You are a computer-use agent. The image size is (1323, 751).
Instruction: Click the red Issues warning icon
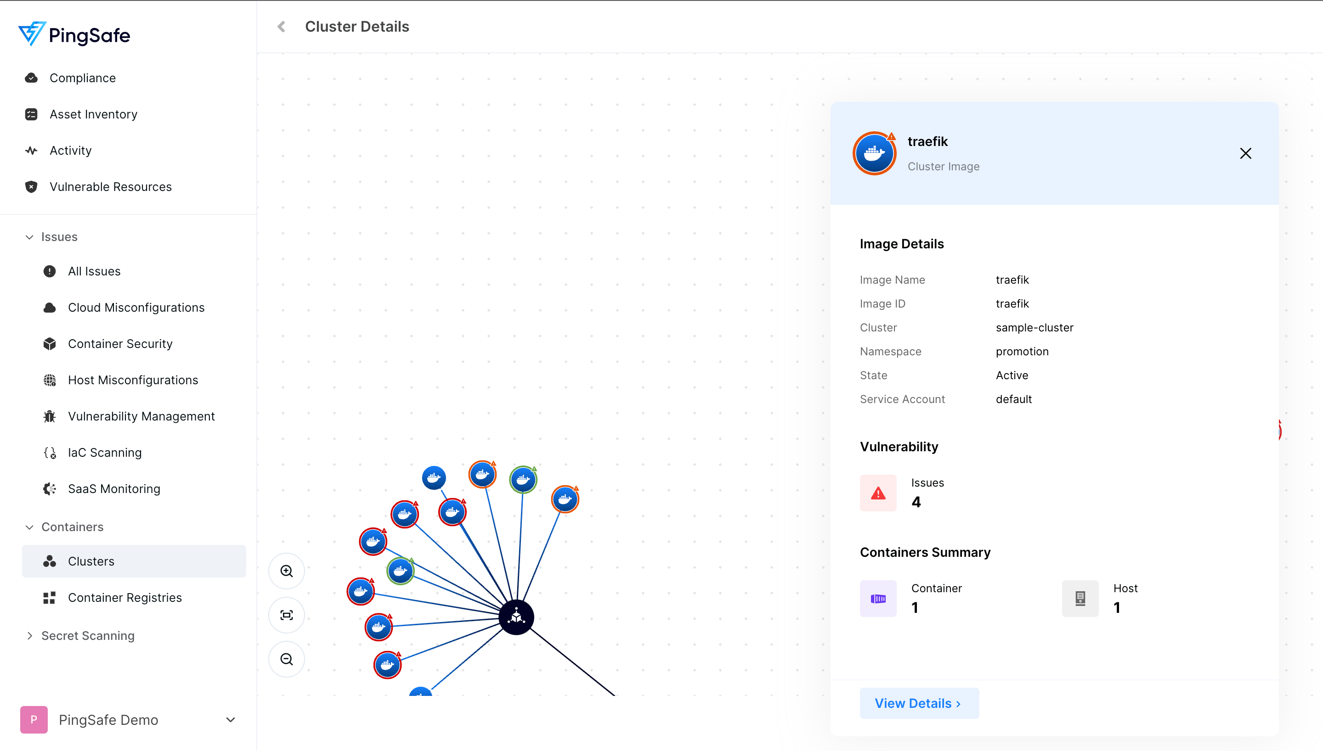point(878,493)
